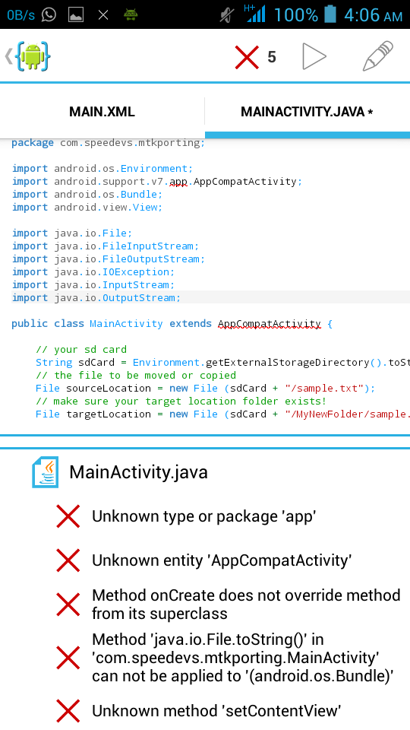Open the red X error count icon

[x=247, y=57]
